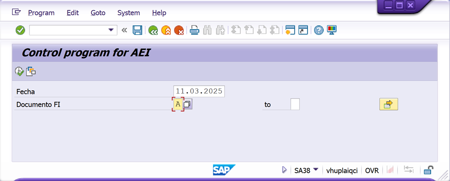Open value help beside Documento FI field

point(188,104)
